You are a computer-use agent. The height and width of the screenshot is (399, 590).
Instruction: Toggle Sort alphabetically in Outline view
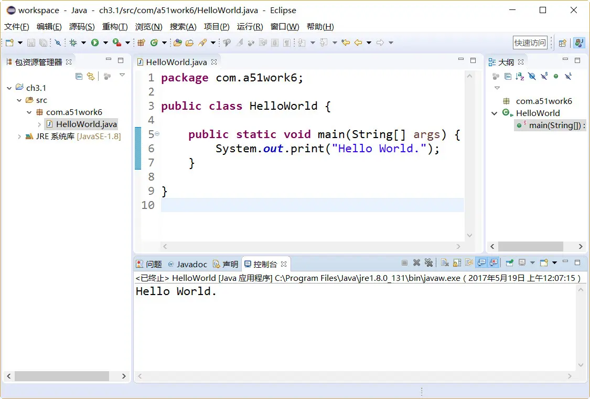(520, 77)
